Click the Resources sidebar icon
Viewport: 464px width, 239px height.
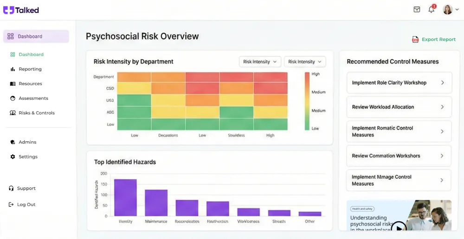pyautogui.click(x=13, y=84)
